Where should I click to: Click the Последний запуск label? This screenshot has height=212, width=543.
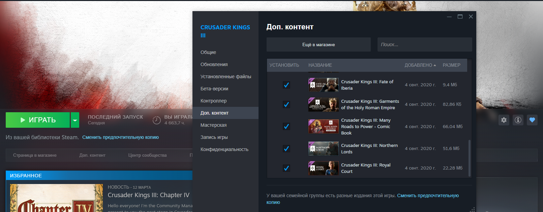coord(115,117)
